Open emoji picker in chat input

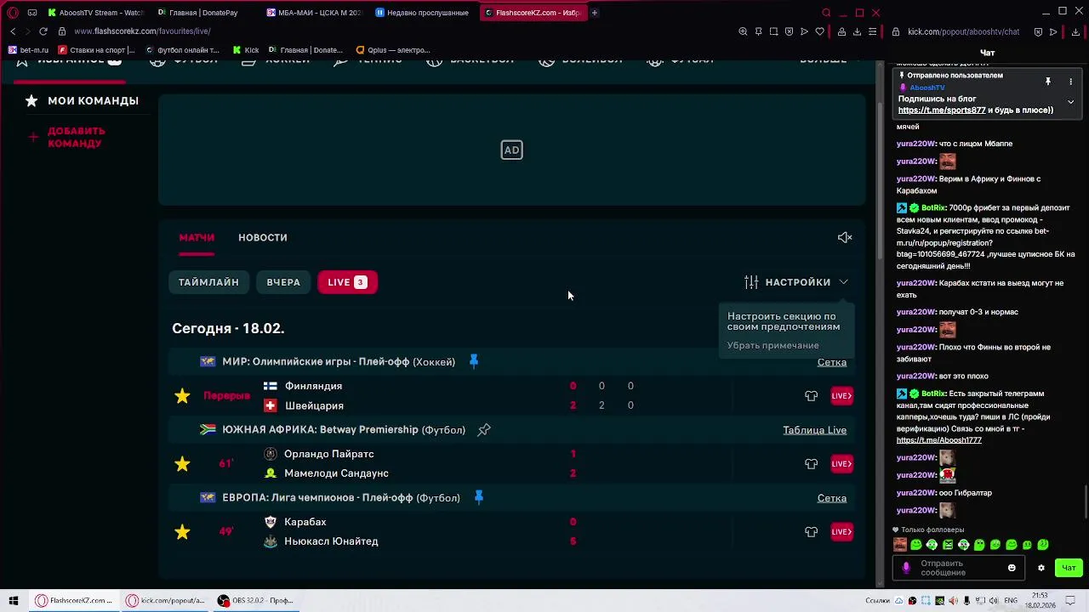(x=1012, y=568)
